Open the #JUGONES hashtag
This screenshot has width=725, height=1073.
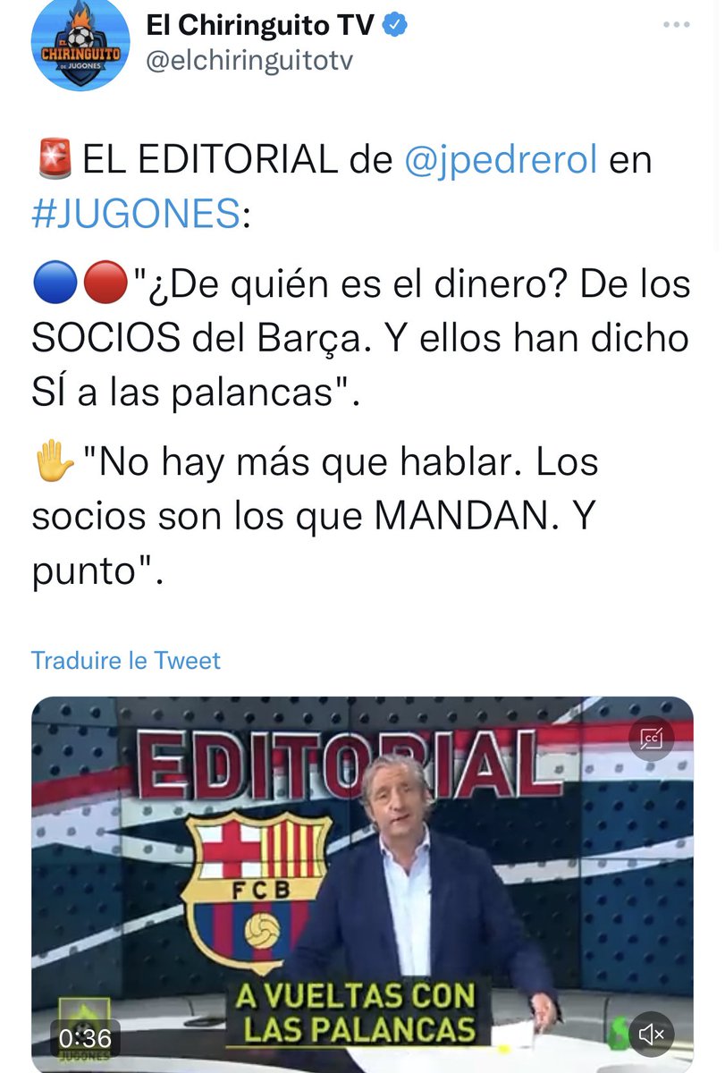click(x=136, y=215)
